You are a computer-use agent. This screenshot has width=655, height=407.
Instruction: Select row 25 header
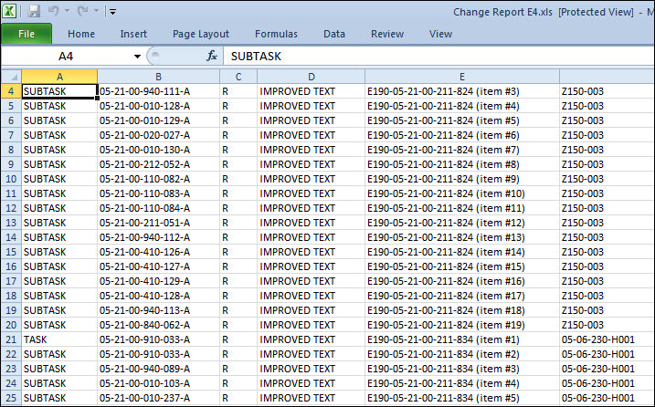point(11,398)
